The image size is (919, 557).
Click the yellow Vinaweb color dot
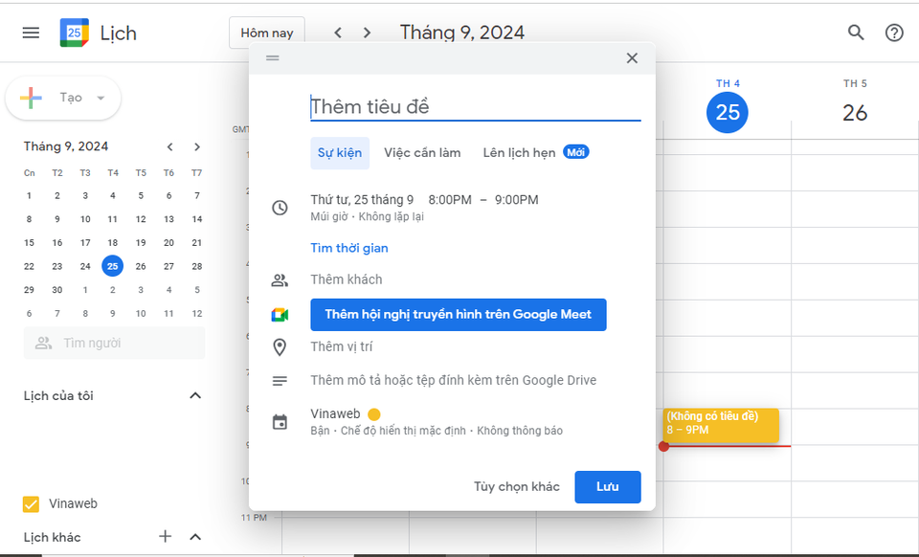[374, 414]
